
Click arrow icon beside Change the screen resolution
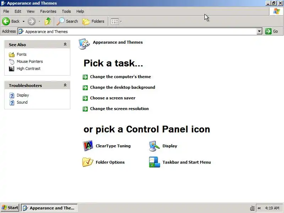tap(85, 109)
